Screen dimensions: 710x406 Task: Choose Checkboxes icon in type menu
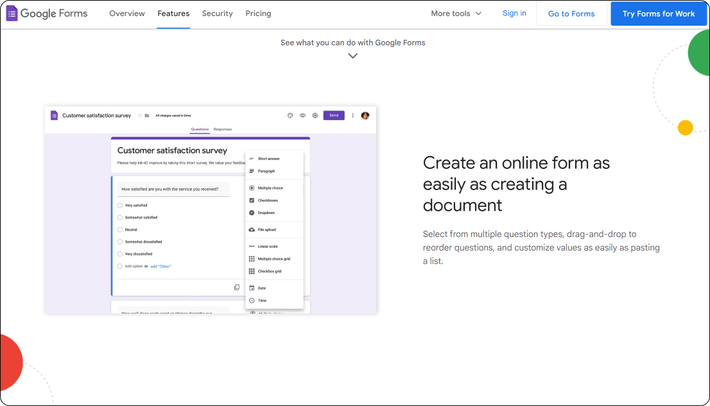252,200
